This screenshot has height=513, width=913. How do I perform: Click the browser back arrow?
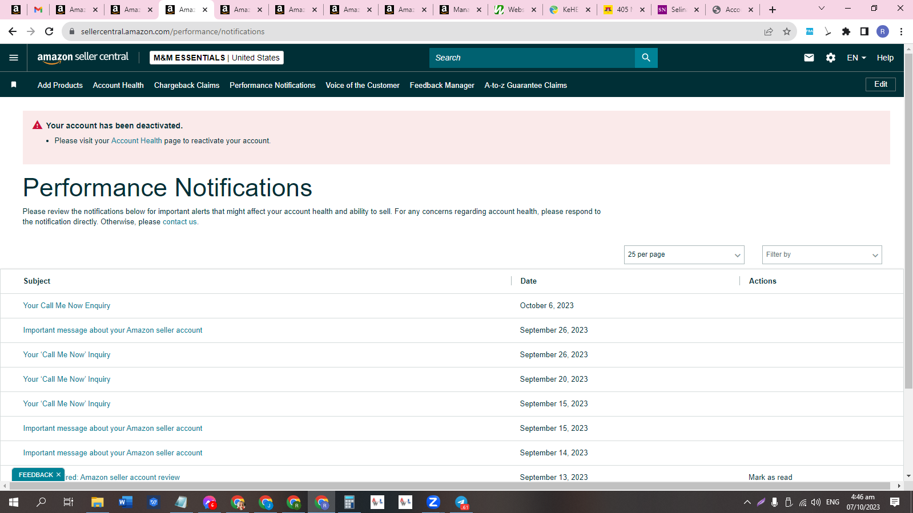13,31
